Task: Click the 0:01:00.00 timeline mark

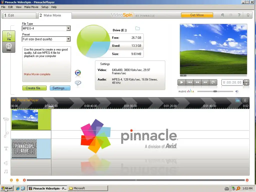Action: point(130,106)
